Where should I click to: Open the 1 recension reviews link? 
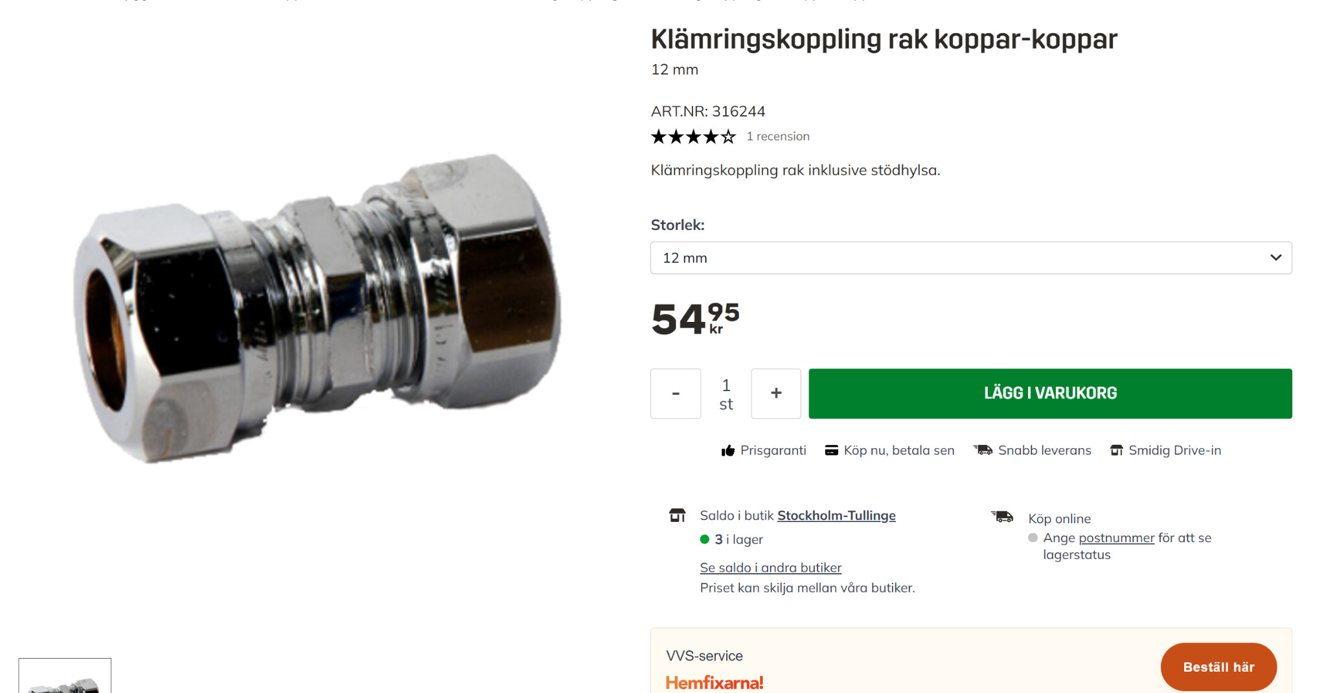(778, 137)
